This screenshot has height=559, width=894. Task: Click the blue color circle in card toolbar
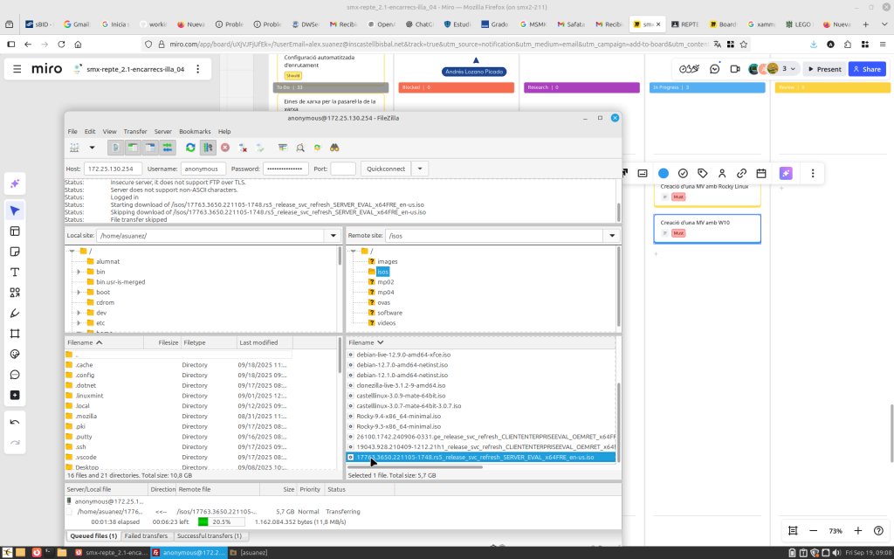point(663,174)
